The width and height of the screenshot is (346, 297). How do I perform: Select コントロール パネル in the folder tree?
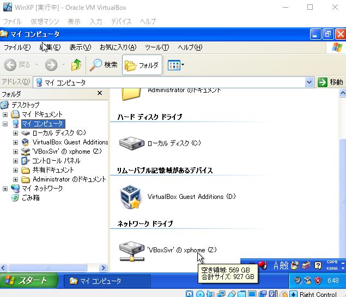pos(56,161)
